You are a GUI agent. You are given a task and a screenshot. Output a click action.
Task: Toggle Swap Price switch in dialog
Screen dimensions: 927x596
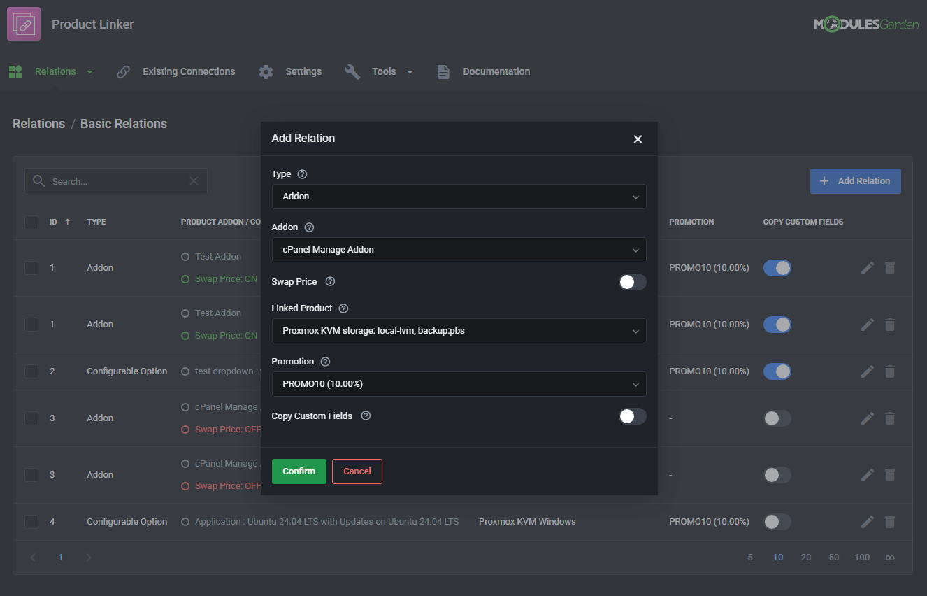(633, 282)
